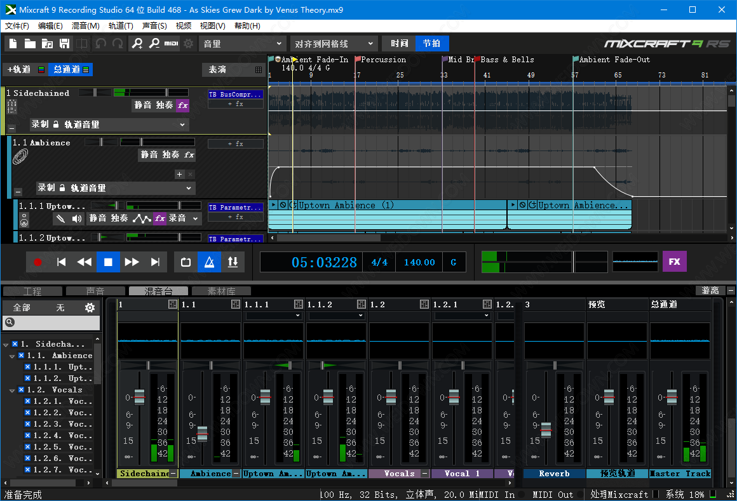Screen dimensions: 737x501
Task: Open the MIDI toolbar icon
Action: 171,43
